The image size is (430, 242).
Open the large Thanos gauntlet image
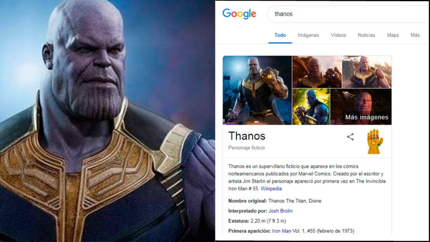tap(257, 90)
